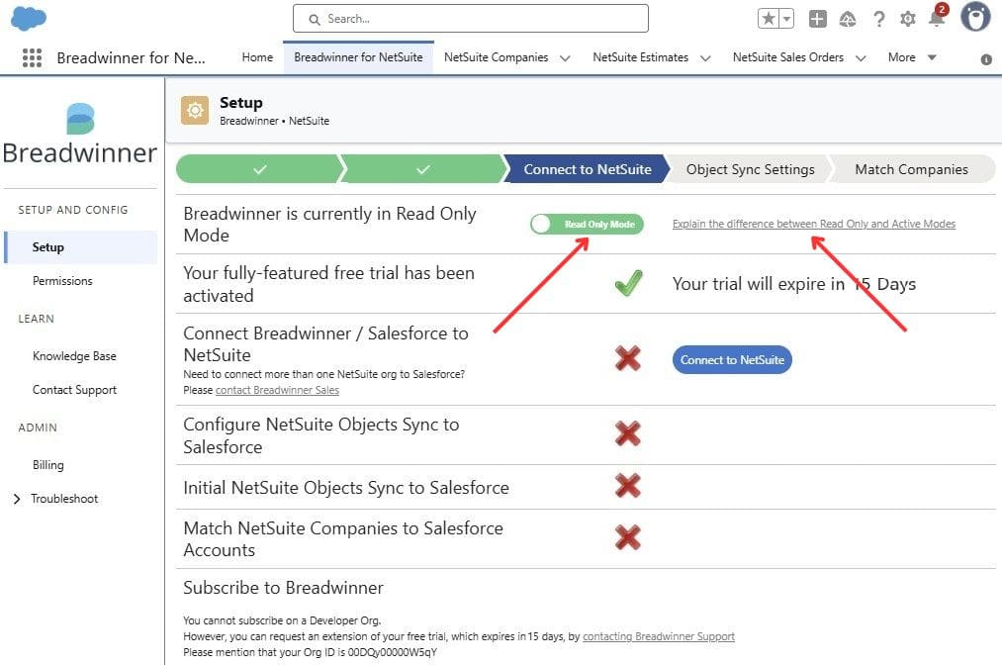Click the second completed progress step
This screenshot has height=665, width=1002.
point(423,169)
